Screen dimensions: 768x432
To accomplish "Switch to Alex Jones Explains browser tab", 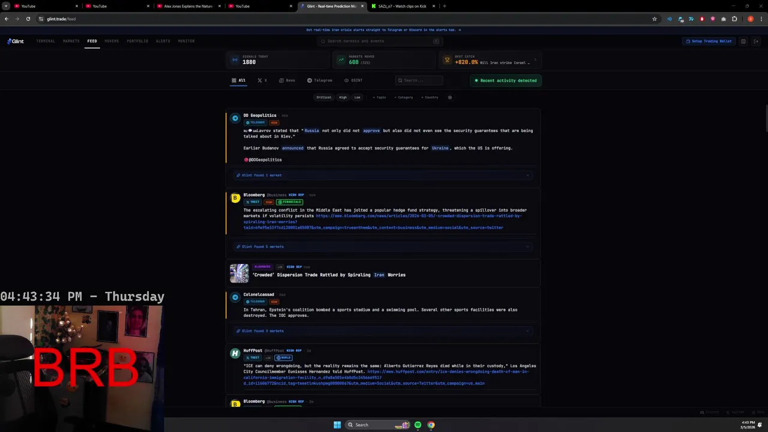I will tap(188, 6).
